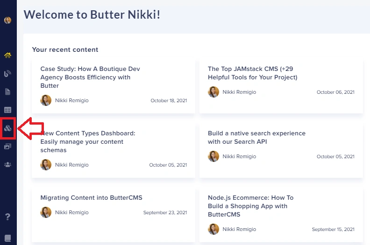Open the Content Types cubes icon
Screen dimensions: 370x245
[x=7, y=128]
